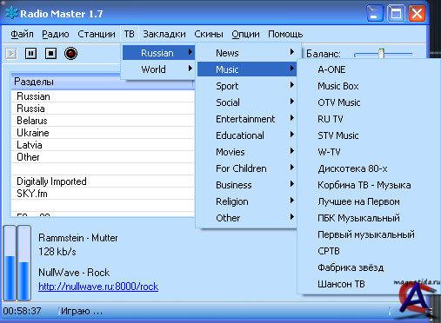Pause the current radio stream
Image resolution: width=441 pixels, height=323 pixels.
pos(30,54)
